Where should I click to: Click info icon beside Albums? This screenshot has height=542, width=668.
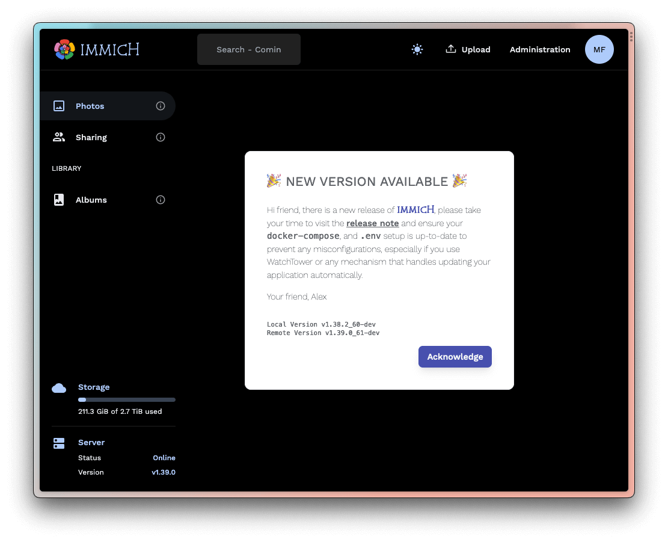(161, 200)
